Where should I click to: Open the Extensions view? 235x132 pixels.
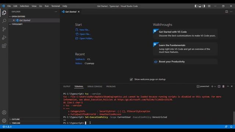coord(4,45)
